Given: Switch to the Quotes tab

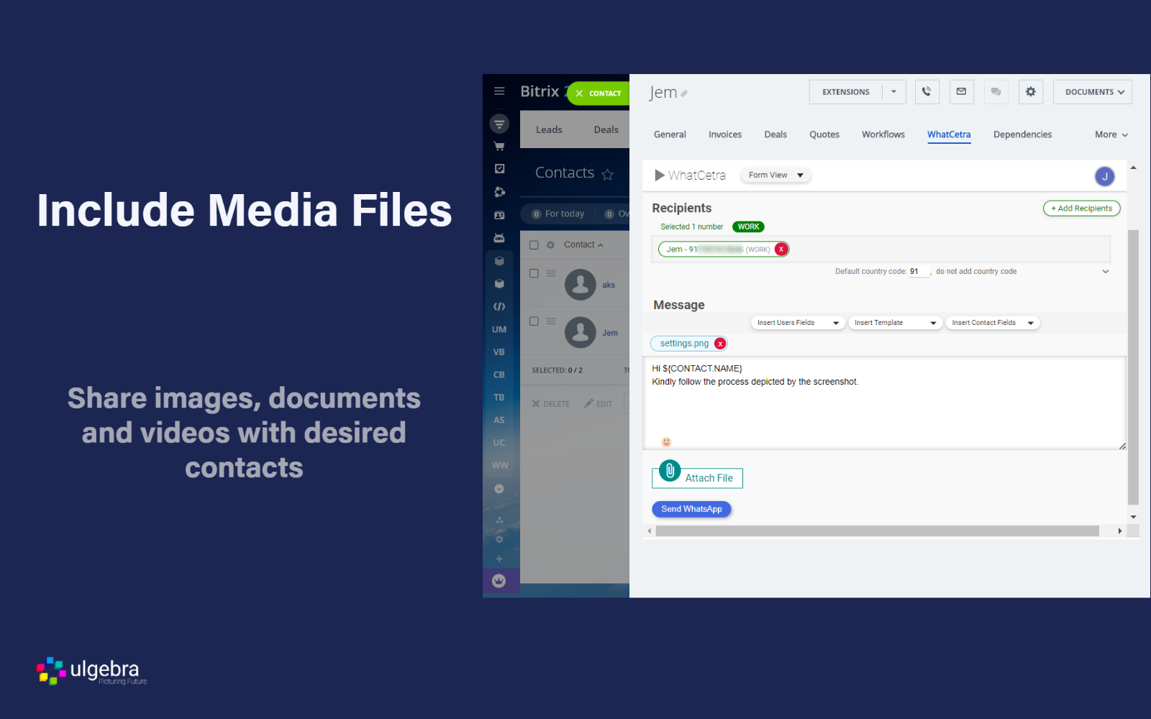Looking at the screenshot, I should point(824,134).
